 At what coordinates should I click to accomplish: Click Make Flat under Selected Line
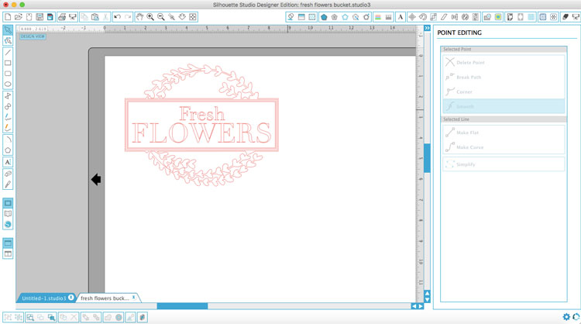tap(504, 133)
